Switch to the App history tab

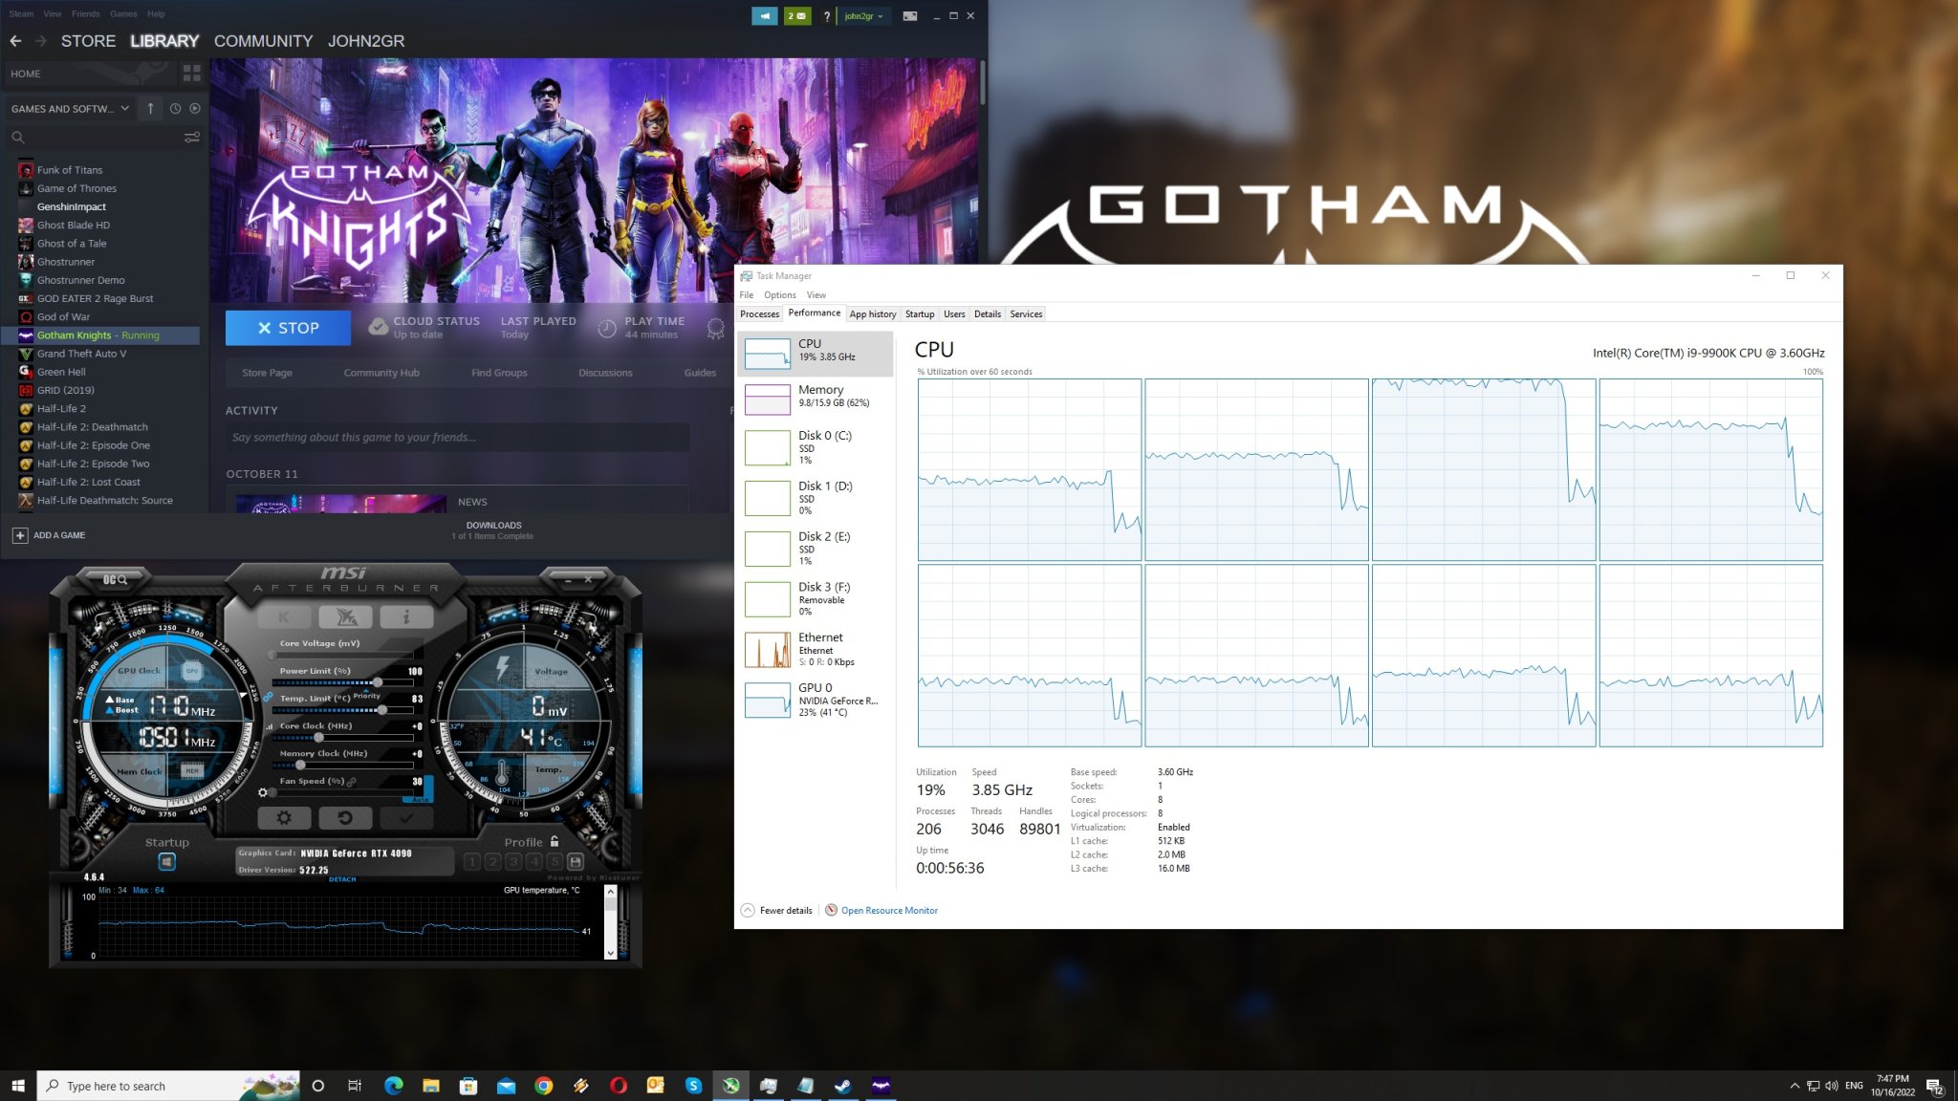click(x=872, y=313)
